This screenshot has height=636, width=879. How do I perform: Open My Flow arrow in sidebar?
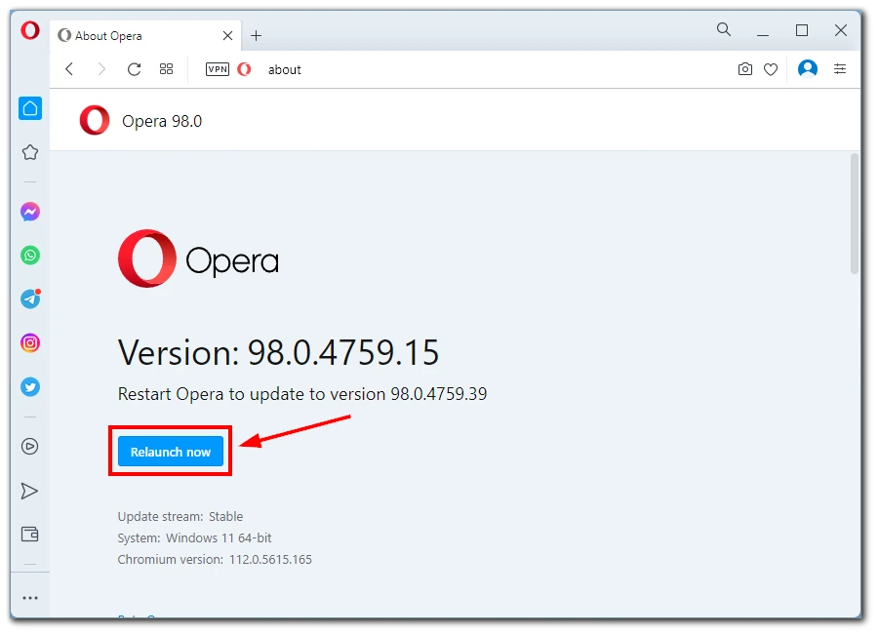29,491
